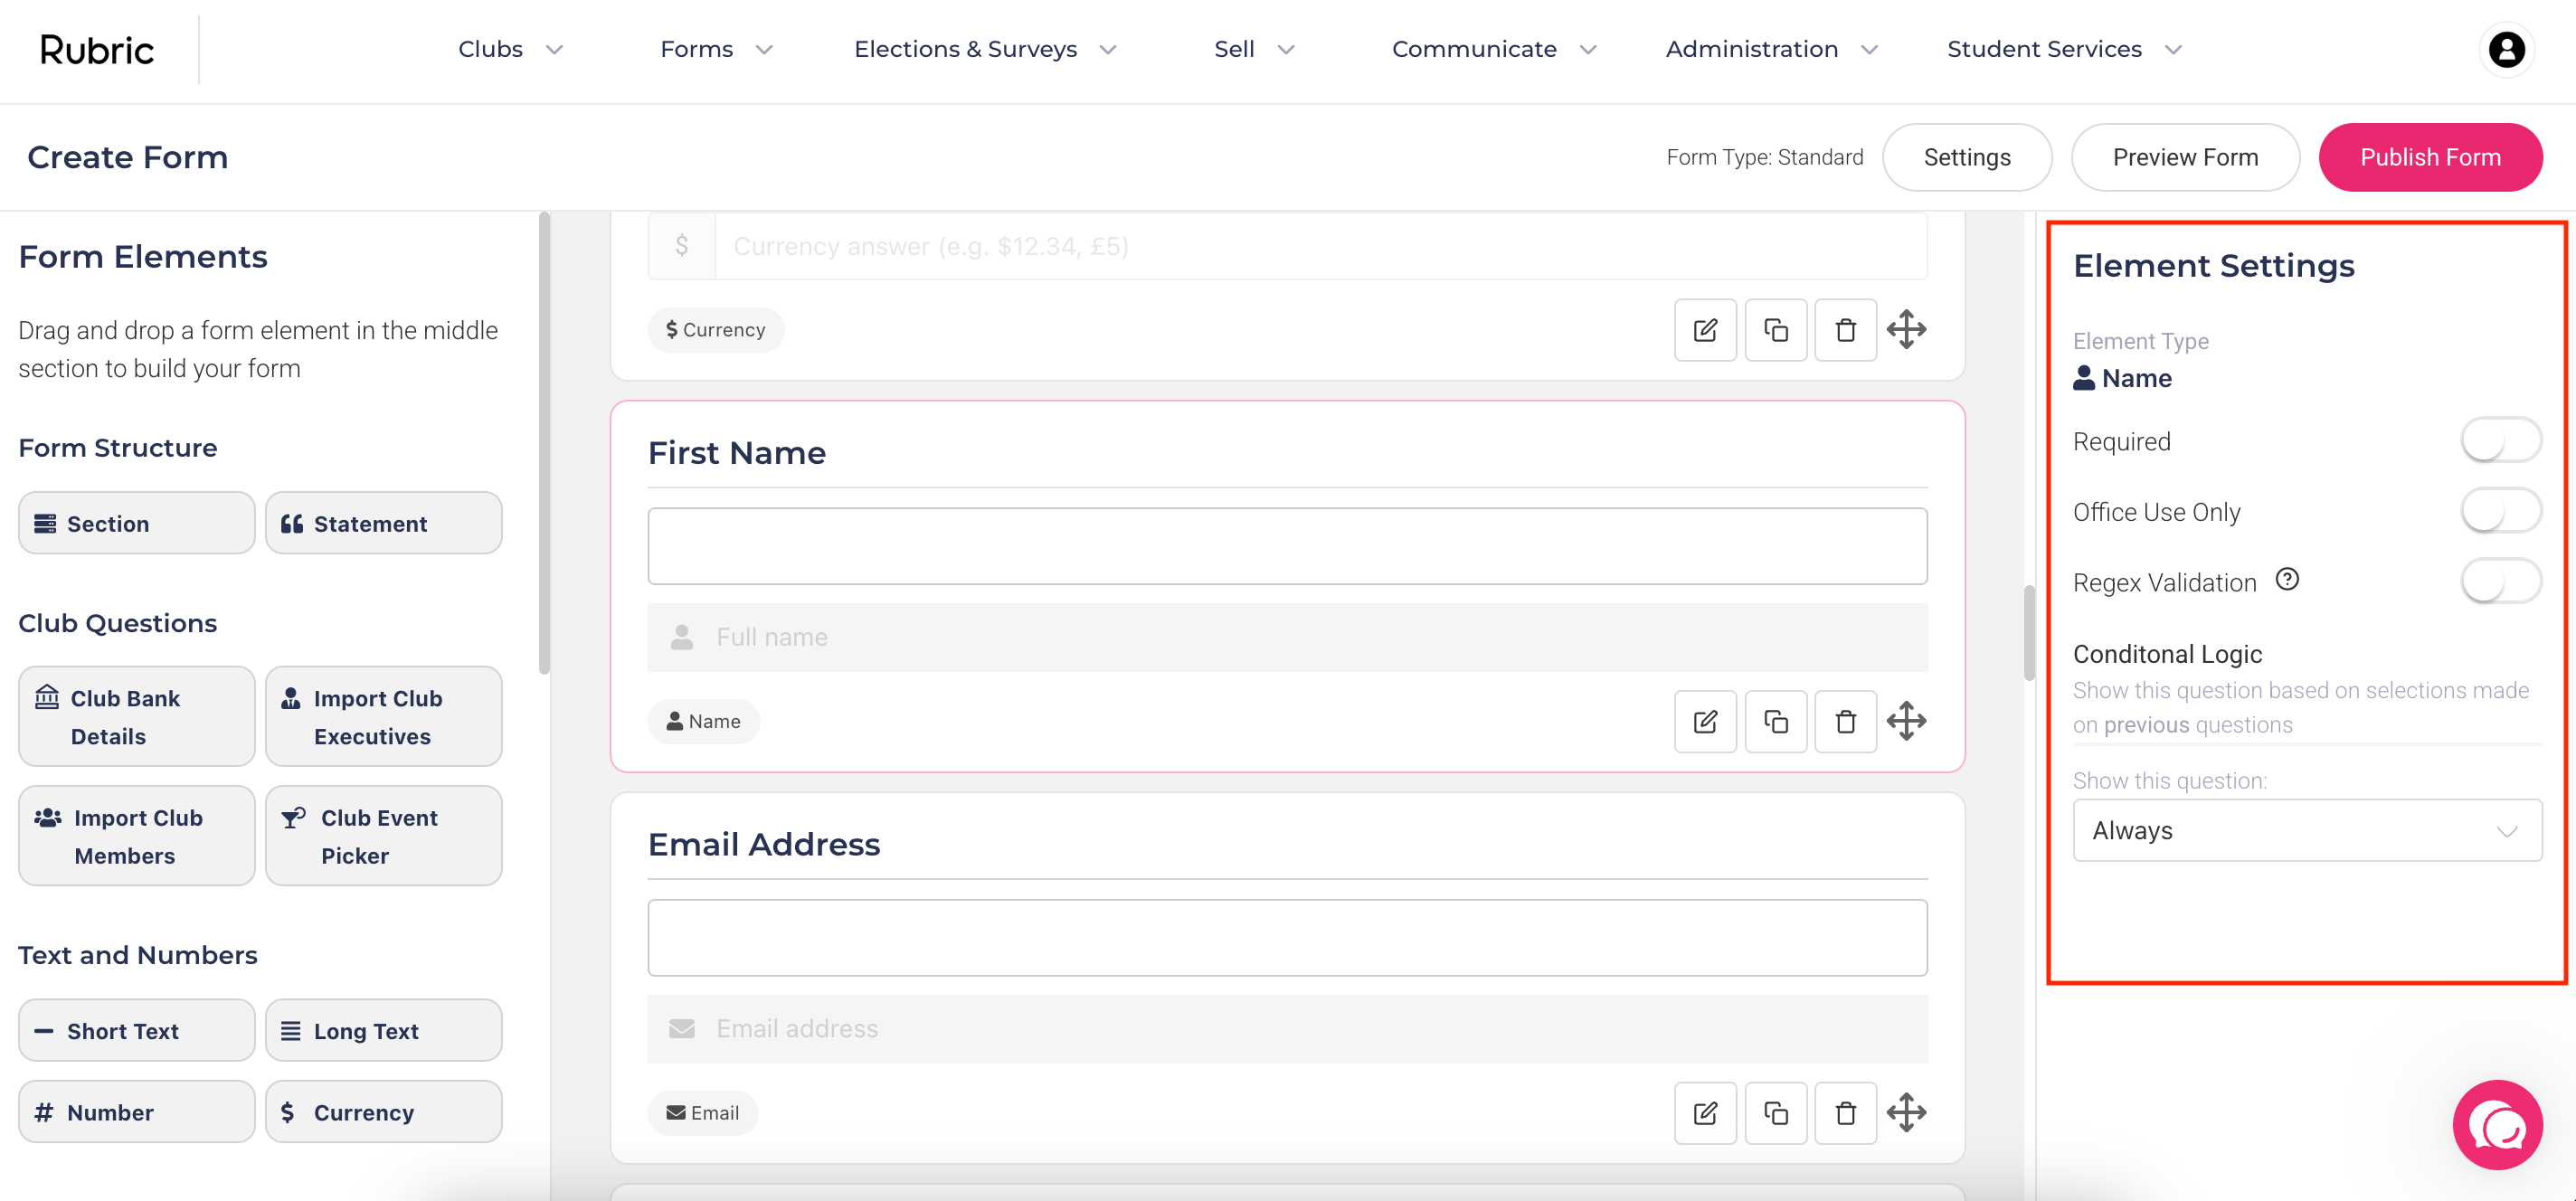Image resolution: width=2576 pixels, height=1201 pixels.
Task: Click the Publish Form button
Action: (x=2429, y=157)
